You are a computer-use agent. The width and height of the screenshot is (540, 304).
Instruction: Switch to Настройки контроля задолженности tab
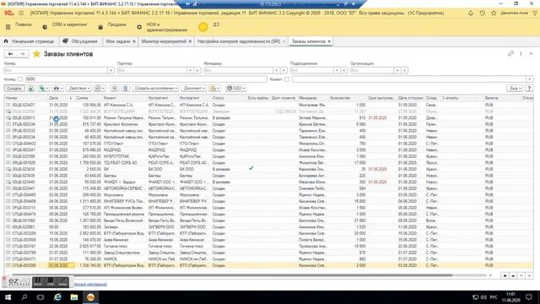click(x=239, y=41)
